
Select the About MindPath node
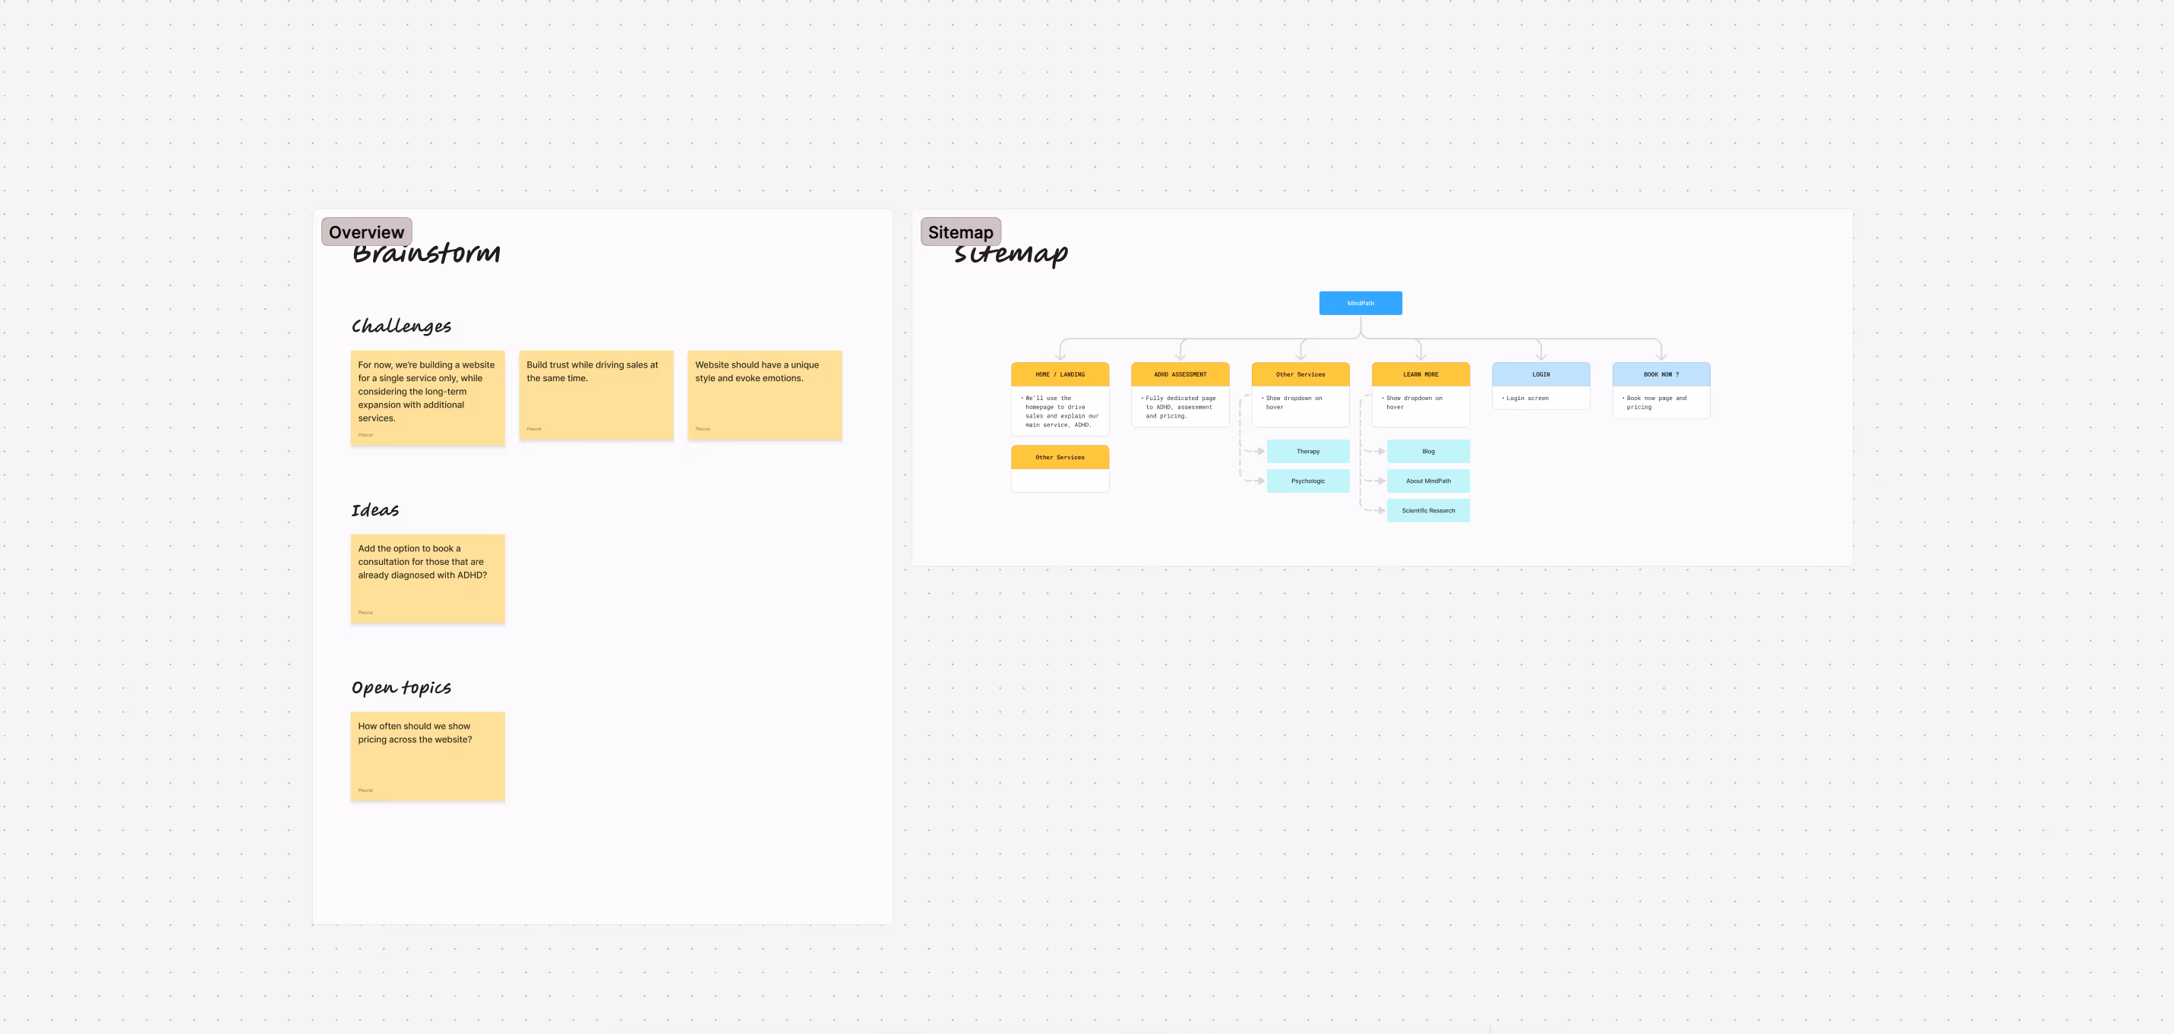click(x=1428, y=481)
